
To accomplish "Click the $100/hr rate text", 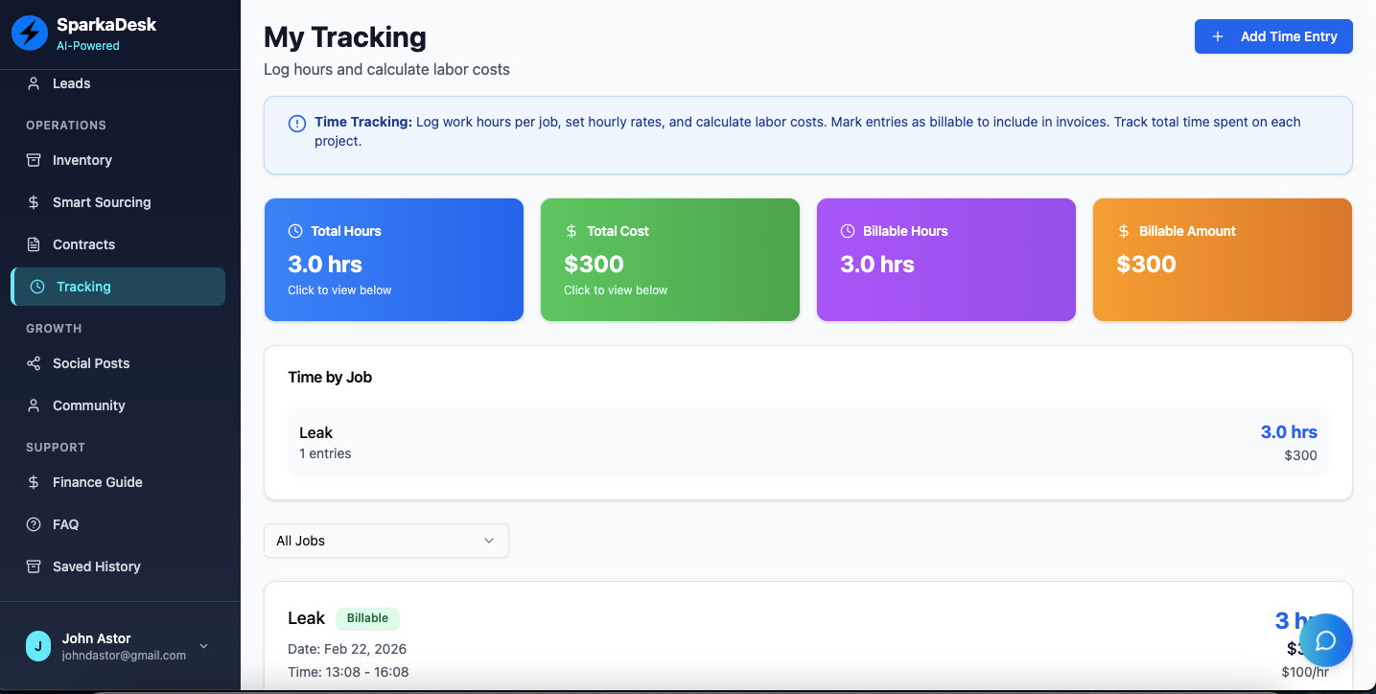I will [x=1305, y=672].
